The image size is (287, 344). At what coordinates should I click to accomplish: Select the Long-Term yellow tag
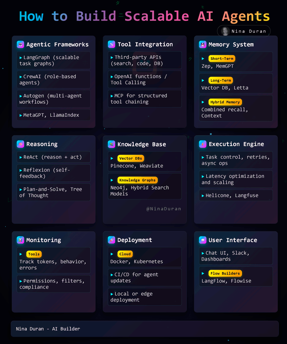click(221, 81)
